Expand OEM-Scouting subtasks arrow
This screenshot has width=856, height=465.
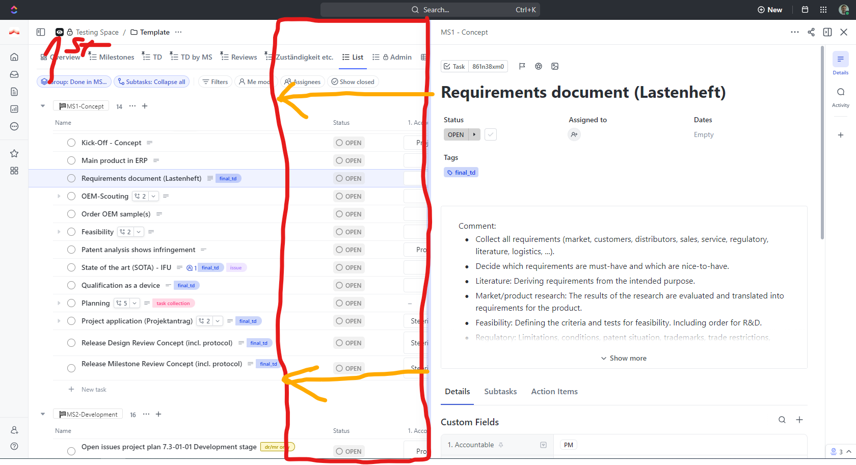point(59,196)
